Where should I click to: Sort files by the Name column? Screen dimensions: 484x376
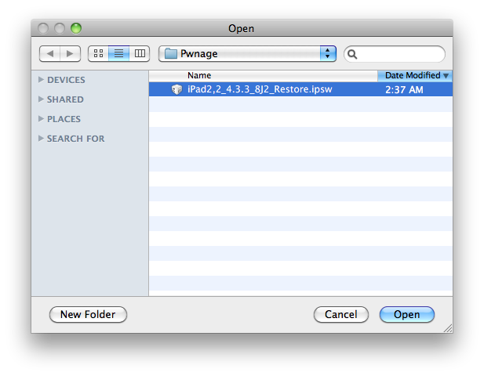tap(263, 75)
